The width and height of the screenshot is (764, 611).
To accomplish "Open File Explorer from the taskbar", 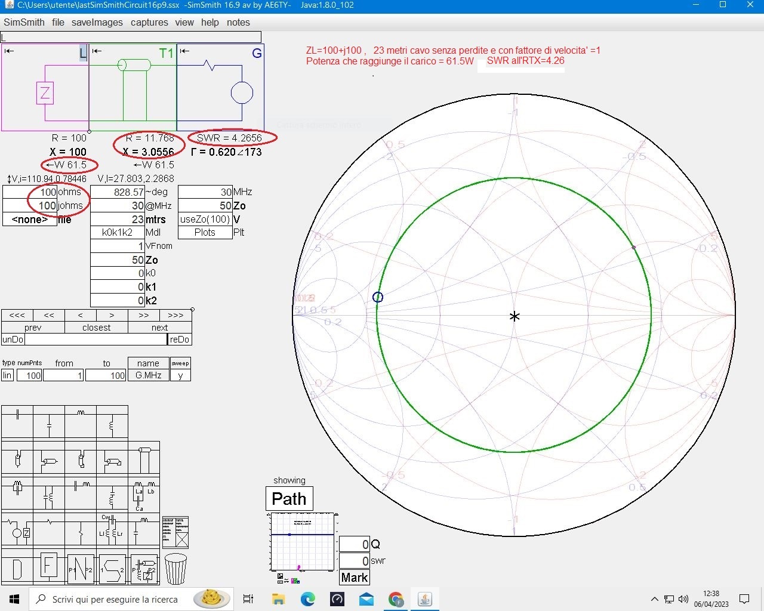I will click(x=278, y=599).
